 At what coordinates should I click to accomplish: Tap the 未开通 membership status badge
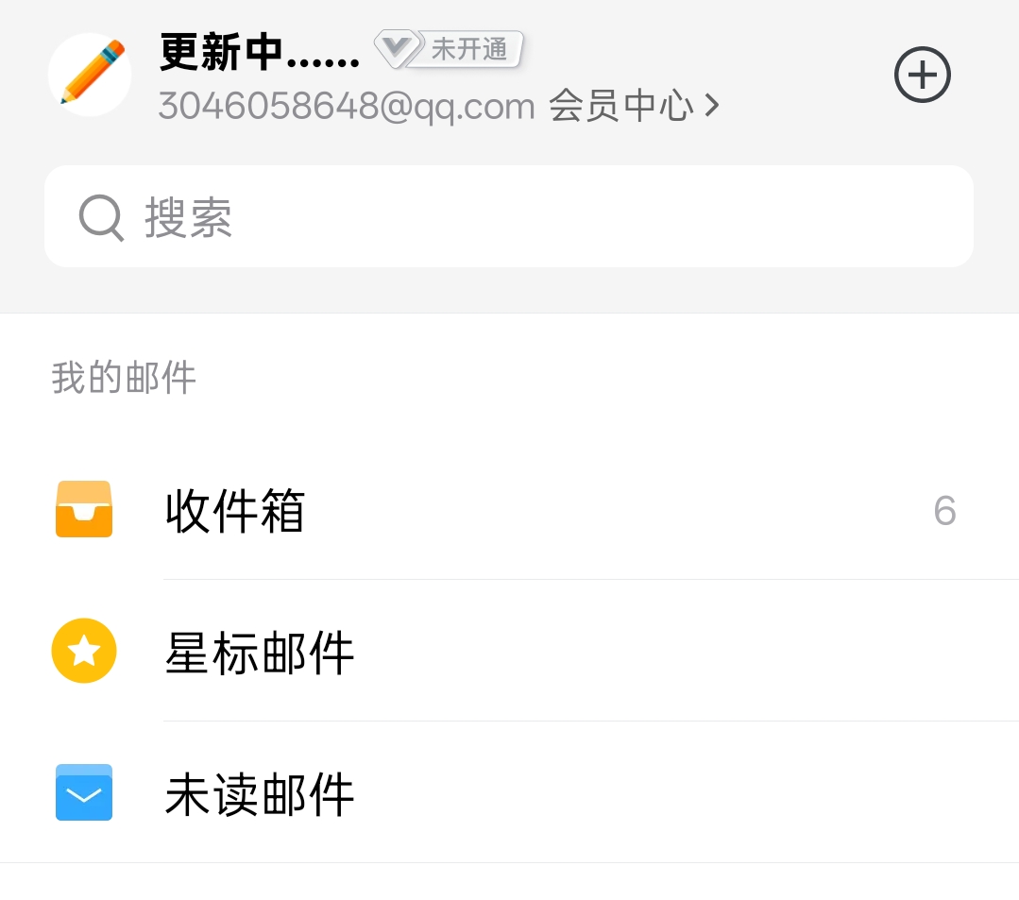coord(469,48)
